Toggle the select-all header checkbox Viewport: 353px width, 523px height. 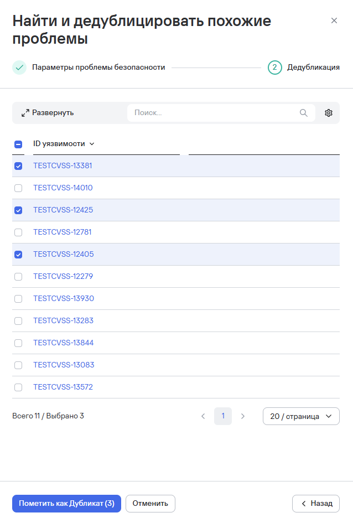pos(18,144)
